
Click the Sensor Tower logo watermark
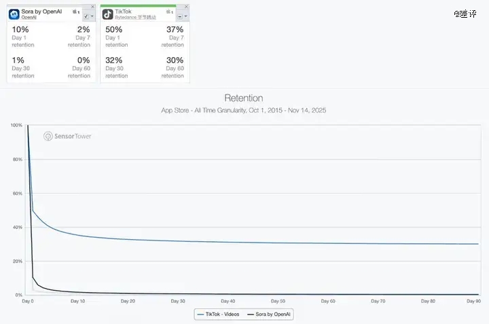[x=67, y=136]
